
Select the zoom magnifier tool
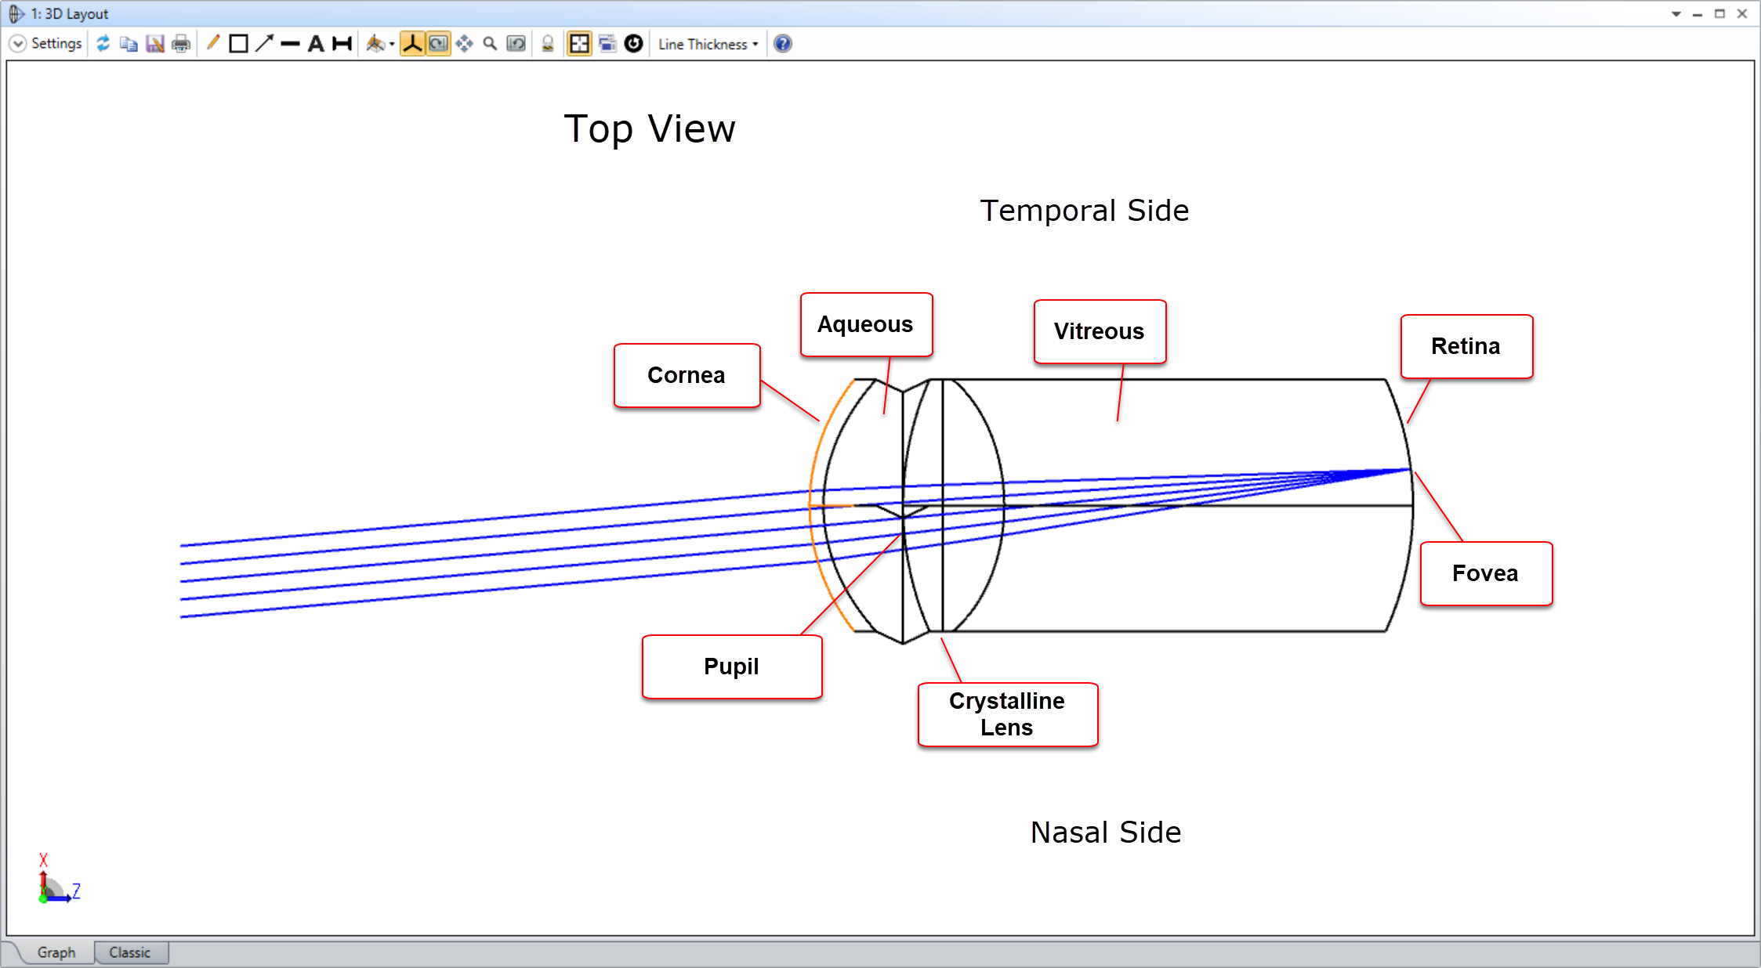tap(491, 44)
